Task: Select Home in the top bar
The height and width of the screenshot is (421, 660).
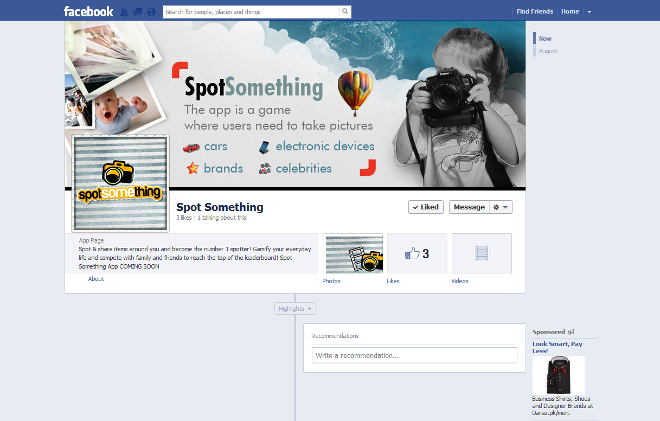Action: (x=570, y=11)
